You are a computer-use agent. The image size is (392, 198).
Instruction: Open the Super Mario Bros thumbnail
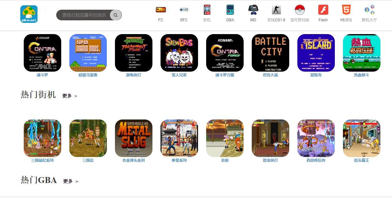[88, 53]
